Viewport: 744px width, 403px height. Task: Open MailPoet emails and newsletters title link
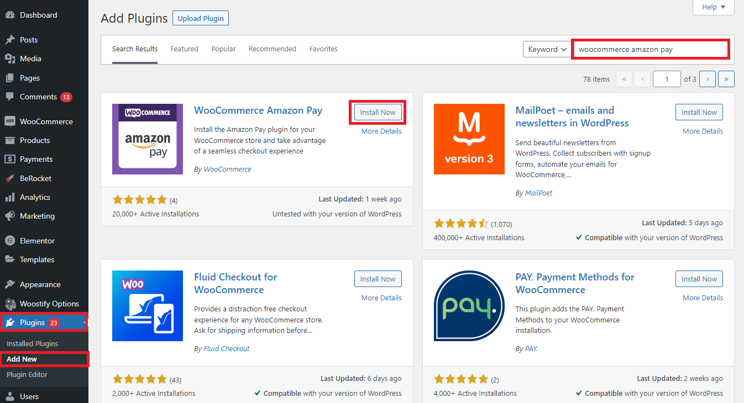(572, 116)
